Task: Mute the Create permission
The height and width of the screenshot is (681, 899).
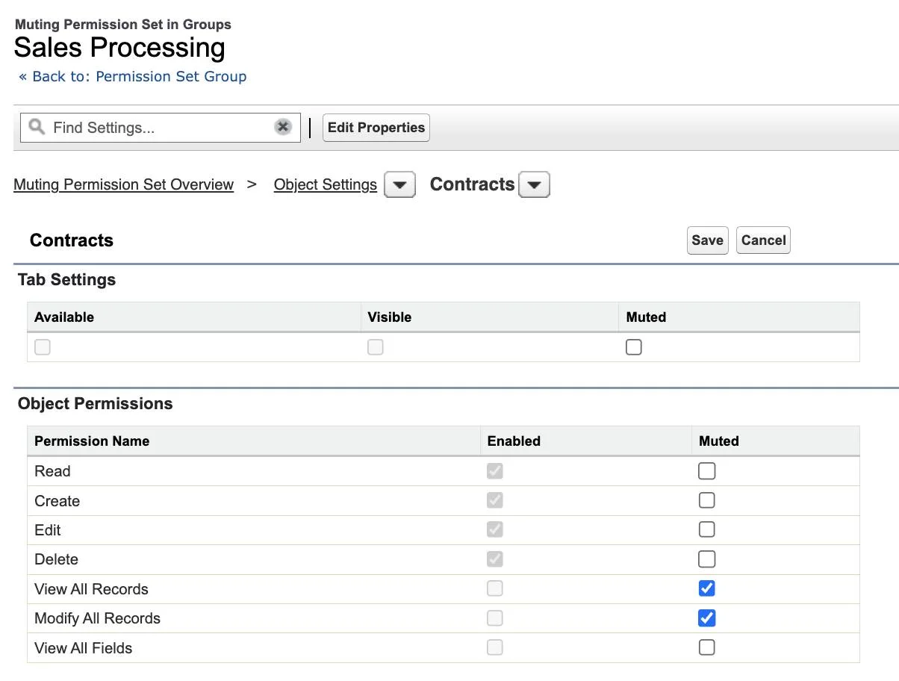Action: coord(706,500)
